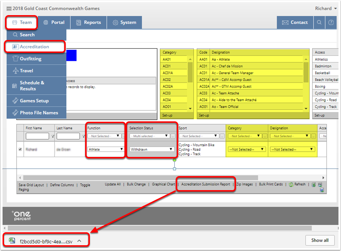Click the ellipsis button beside the Sport filter

click(222, 136)
